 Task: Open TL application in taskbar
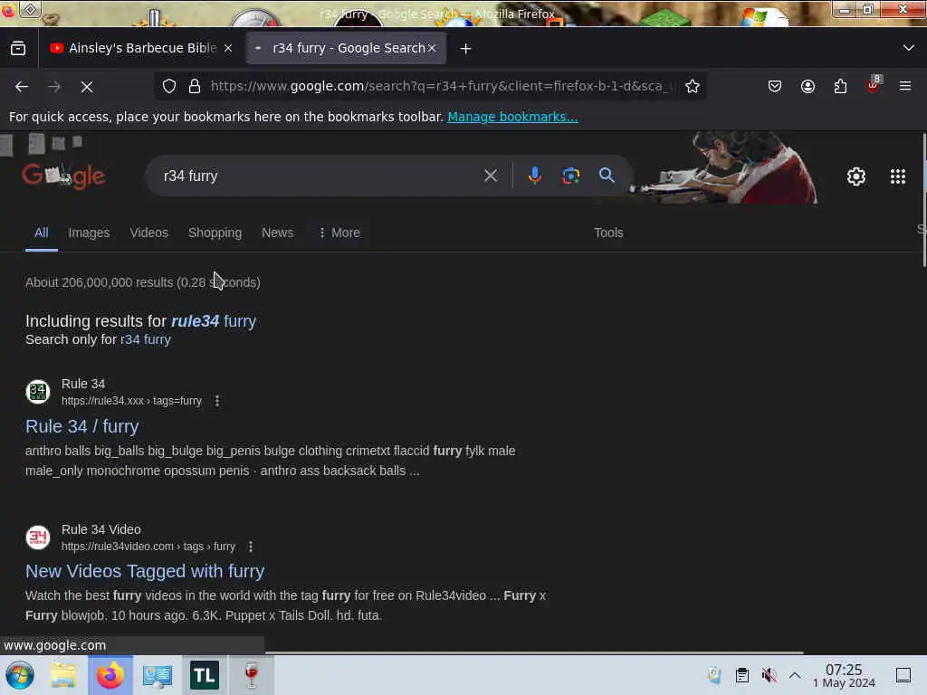point(205,675)
